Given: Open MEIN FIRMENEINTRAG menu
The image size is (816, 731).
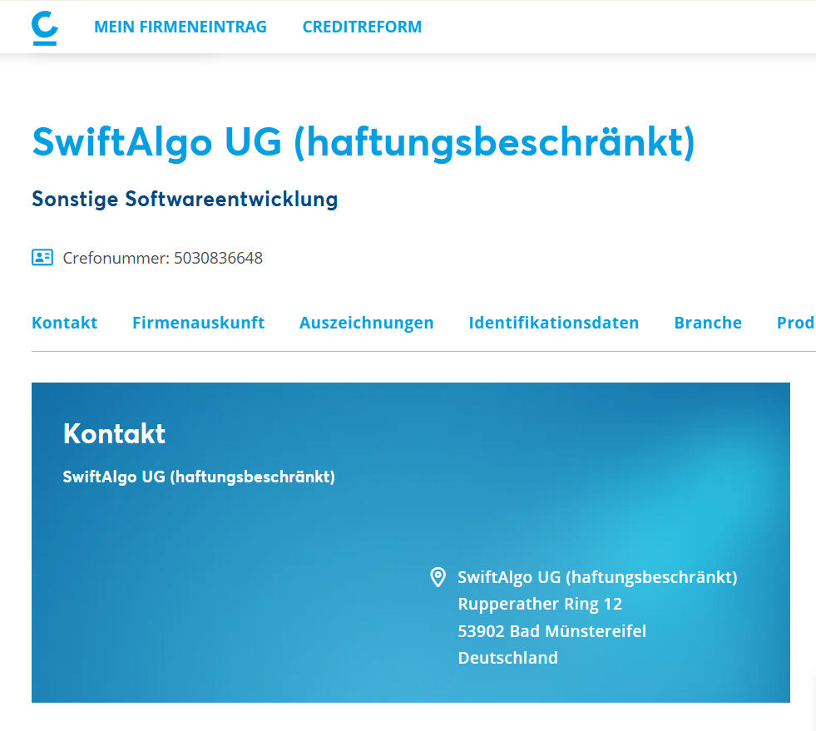Looking at the screenshot, I should point(180,27).
